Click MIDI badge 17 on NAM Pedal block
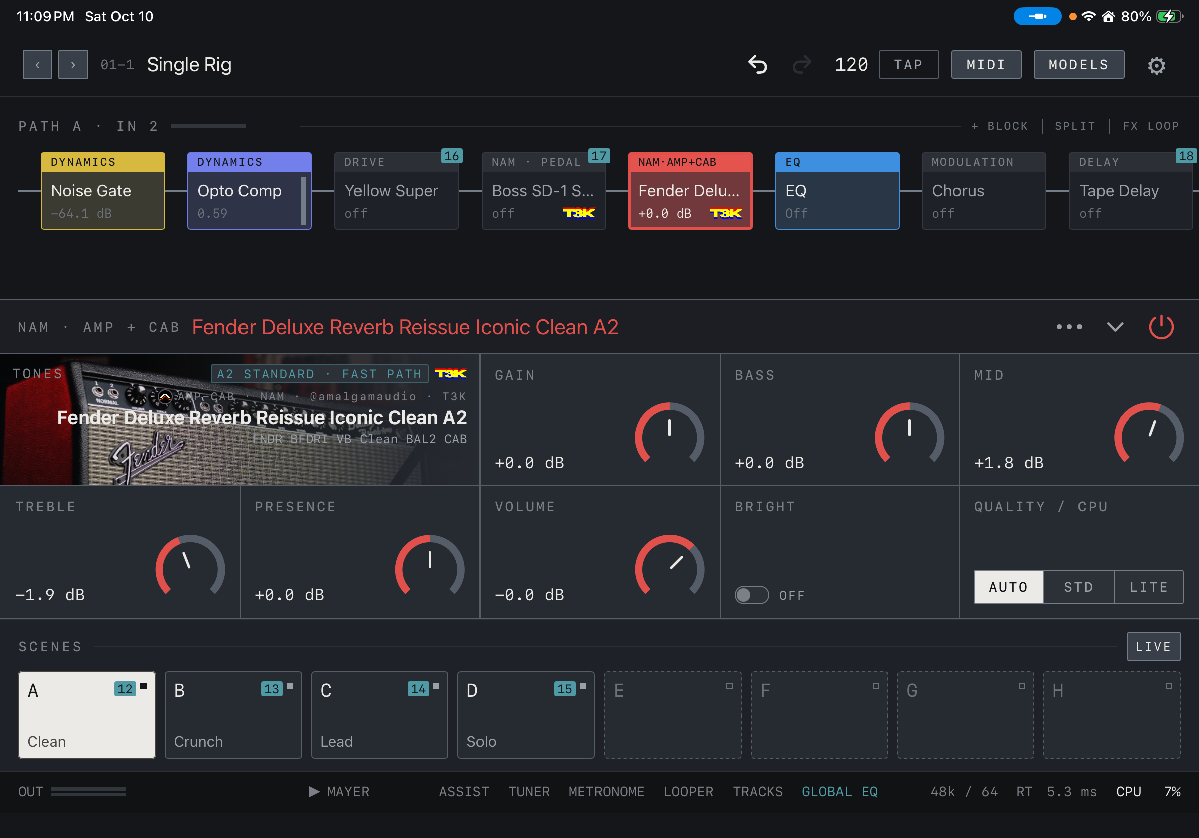1199x838 pixels. pos(598,156)
